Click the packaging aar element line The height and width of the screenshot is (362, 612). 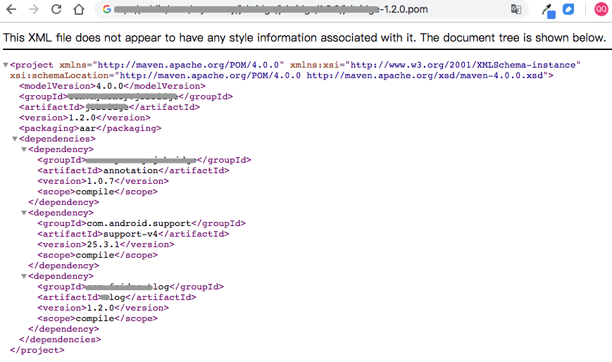(90, 128)
